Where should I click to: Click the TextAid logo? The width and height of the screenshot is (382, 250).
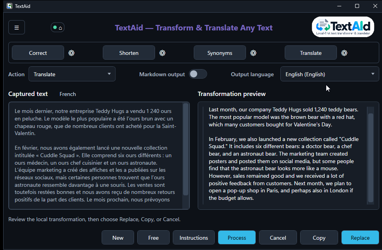point(343,27)
